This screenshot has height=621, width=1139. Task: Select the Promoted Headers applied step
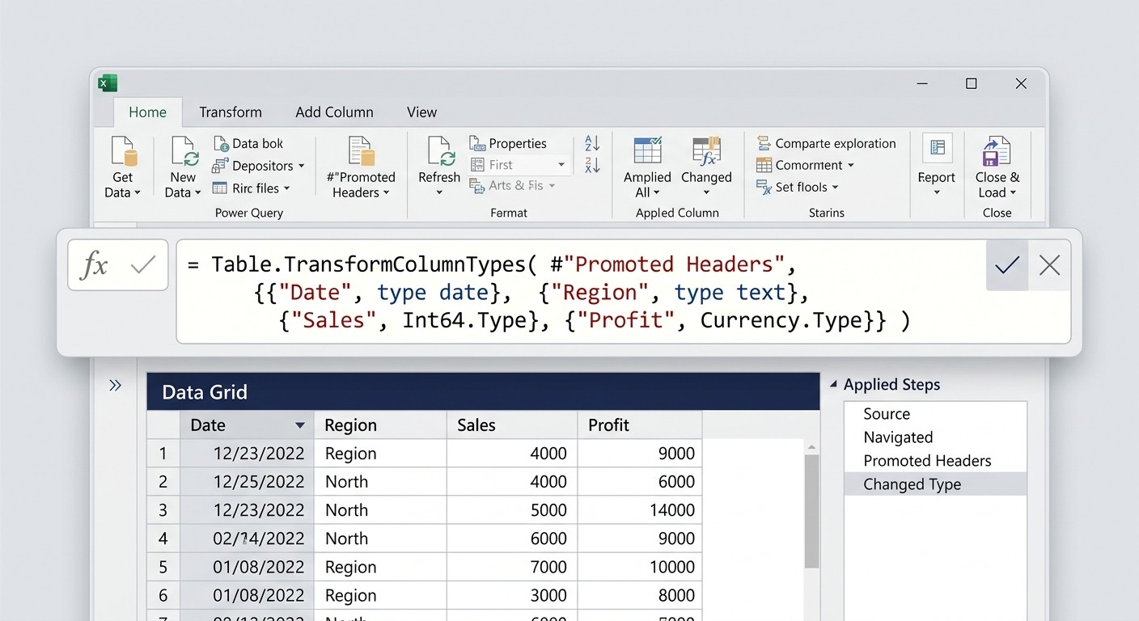(935, 461)
